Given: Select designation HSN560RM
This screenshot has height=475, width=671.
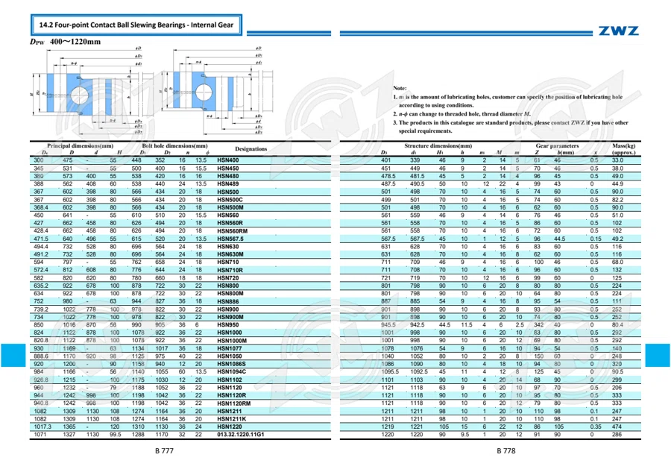Looking at the screenshot, I should 232,230.
